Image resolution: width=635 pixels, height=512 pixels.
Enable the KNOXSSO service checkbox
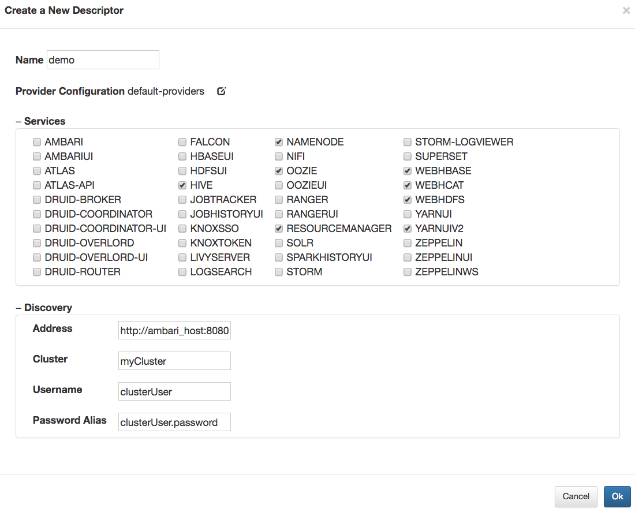(x=182, y=229)
